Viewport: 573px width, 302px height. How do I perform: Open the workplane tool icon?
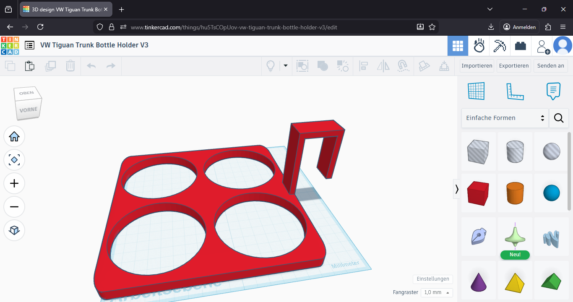coord(476,91)
